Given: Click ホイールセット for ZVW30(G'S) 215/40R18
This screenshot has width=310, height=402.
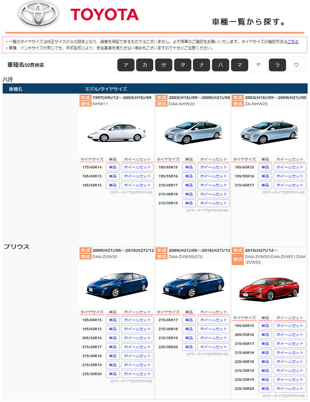Looking at the screenshot, I should pos(214,329).
